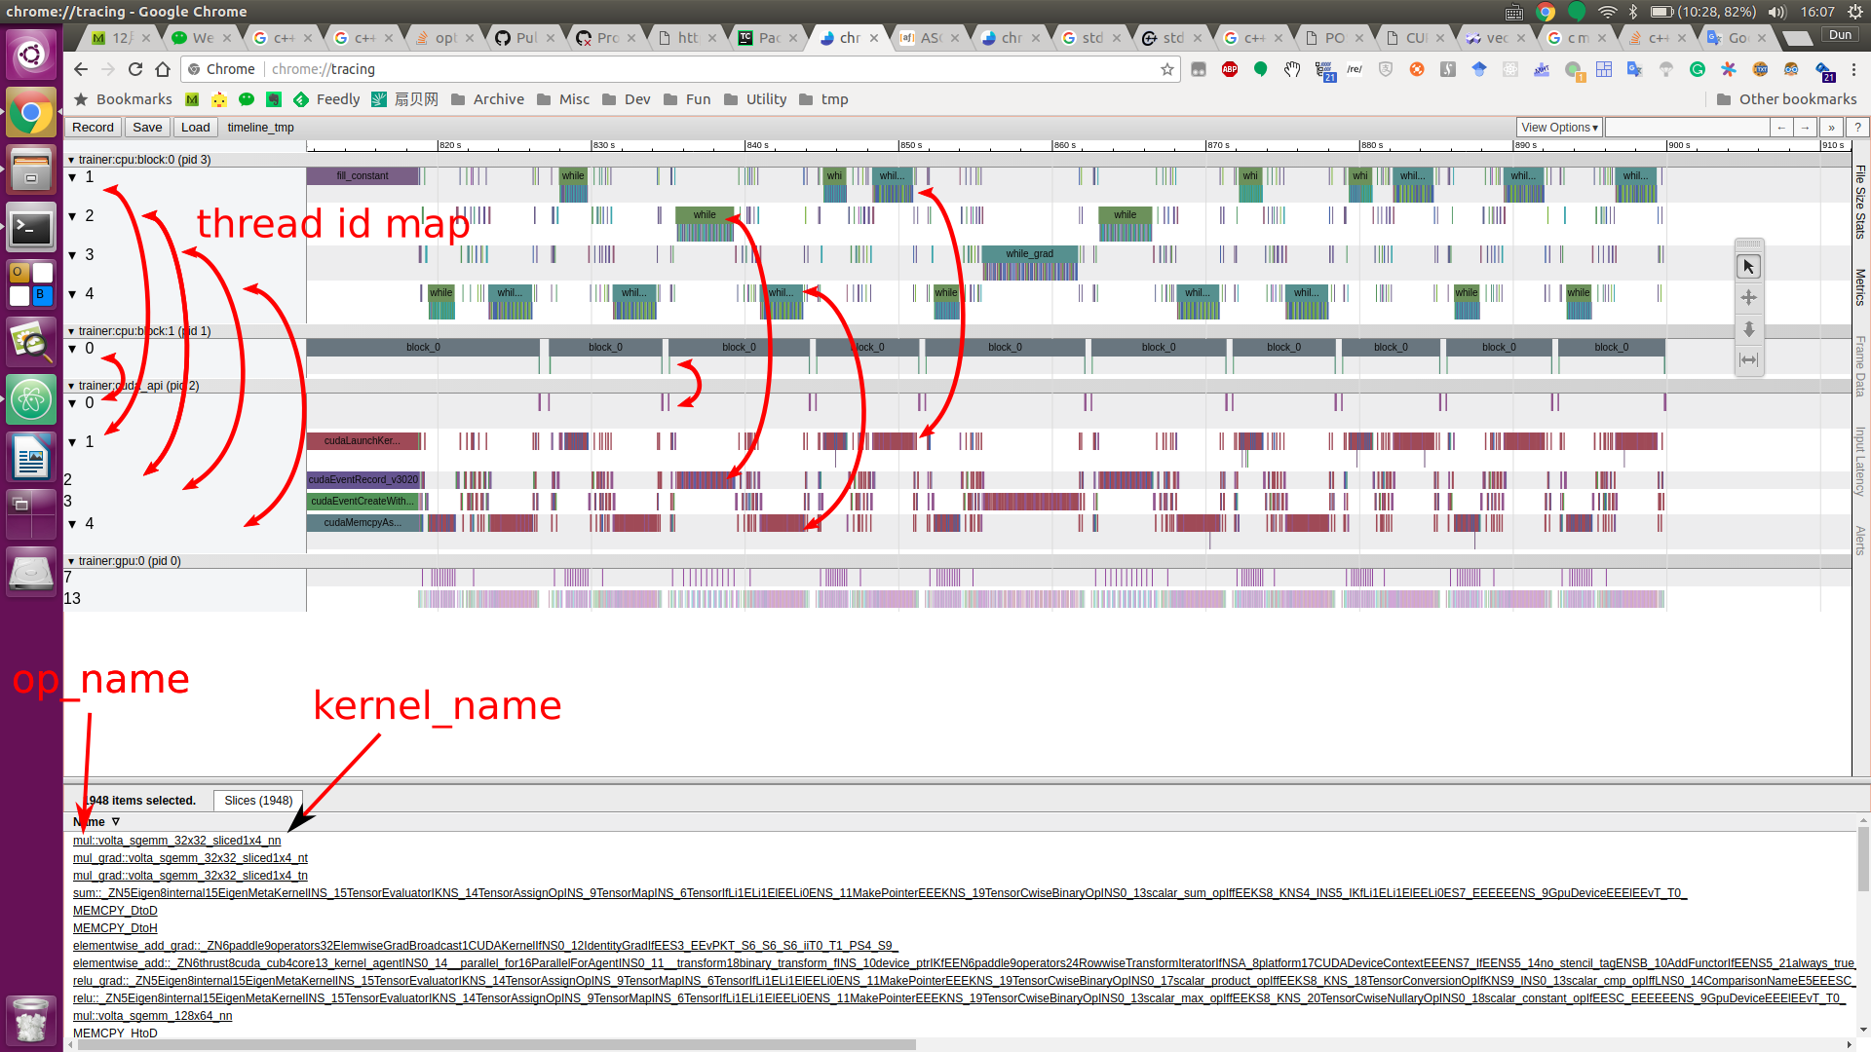Open the File Size Stats side tab
Viewport: 1871px width, 1052px height.
pyautogui.click(x=1860, y=202)
